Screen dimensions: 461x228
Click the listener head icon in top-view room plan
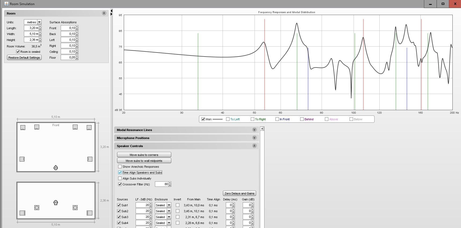point(56,168)
